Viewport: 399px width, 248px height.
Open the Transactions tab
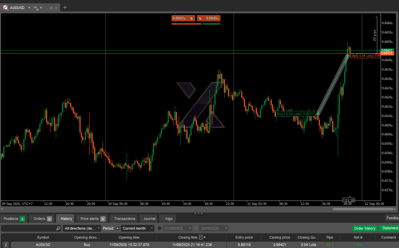[124, 219]
